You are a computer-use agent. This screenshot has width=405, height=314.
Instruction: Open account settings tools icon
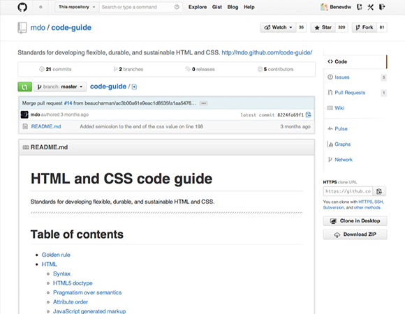(371, 7)
